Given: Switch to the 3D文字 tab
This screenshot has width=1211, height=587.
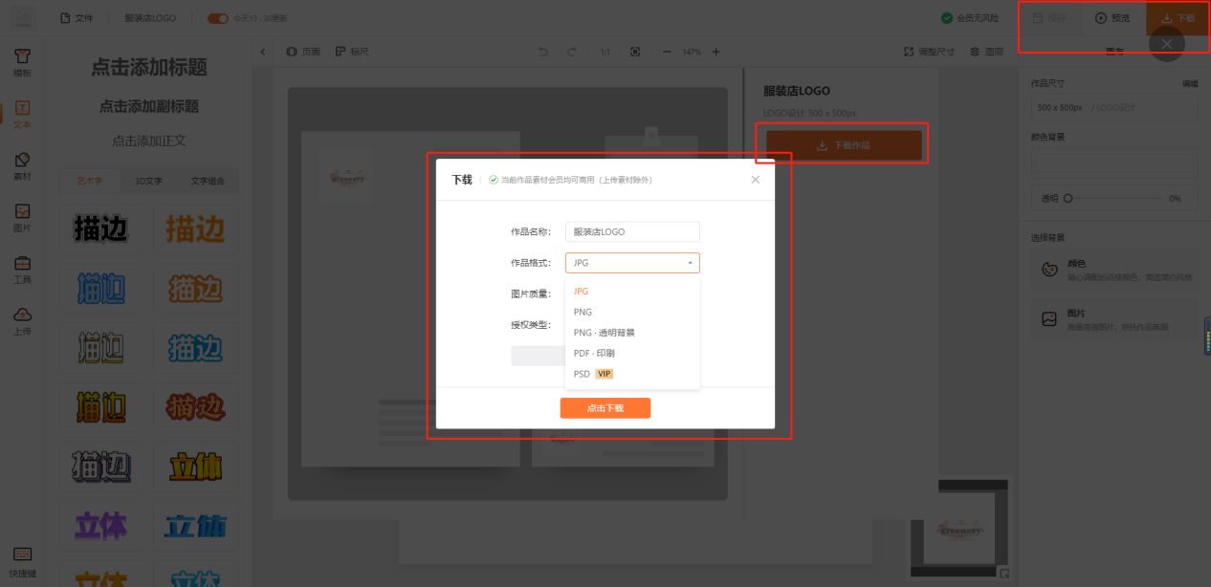Looking at the screenshot, I should 148,180.
